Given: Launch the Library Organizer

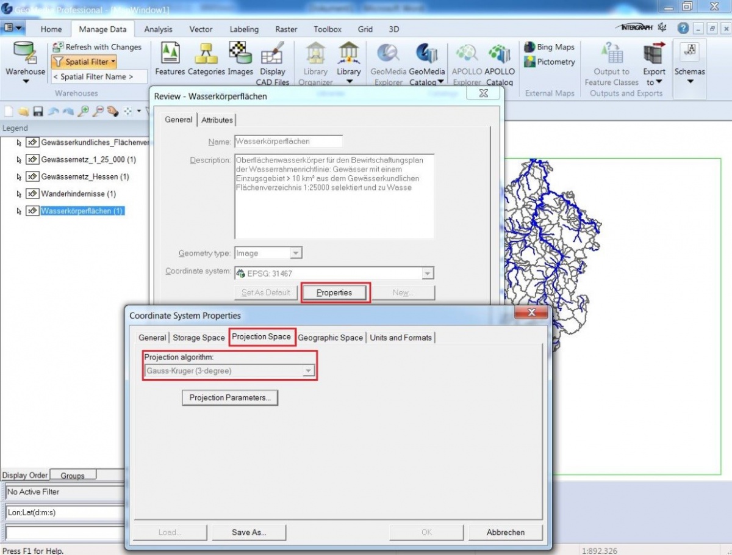Looking at the screenshot, I should coord(315,61).
